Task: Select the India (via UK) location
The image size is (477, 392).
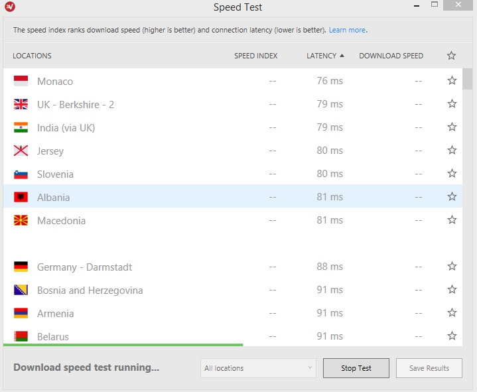Action: click(66, 128)
